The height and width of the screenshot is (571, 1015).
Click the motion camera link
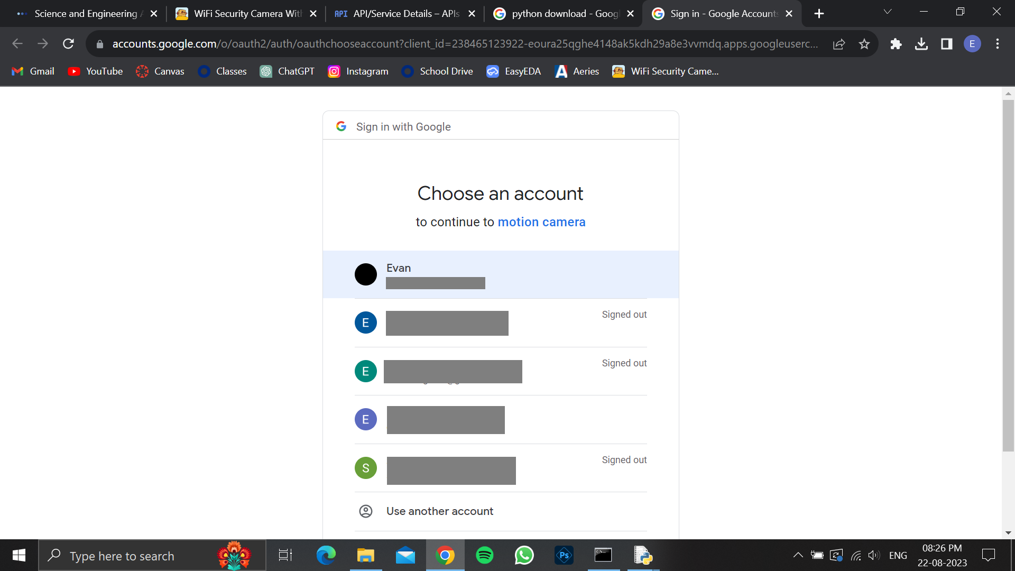point(541,222)
